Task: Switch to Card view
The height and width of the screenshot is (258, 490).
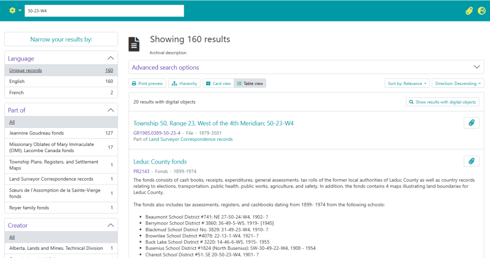Action: (x=218, y=83)
